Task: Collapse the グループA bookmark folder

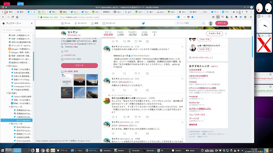Action: coord(10,107)
